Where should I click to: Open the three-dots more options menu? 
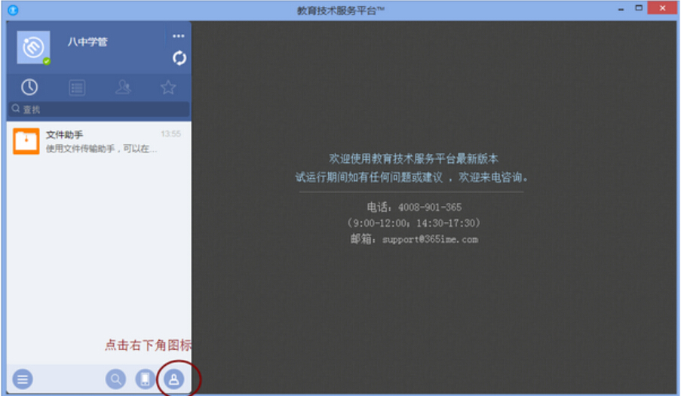(179, 36)
